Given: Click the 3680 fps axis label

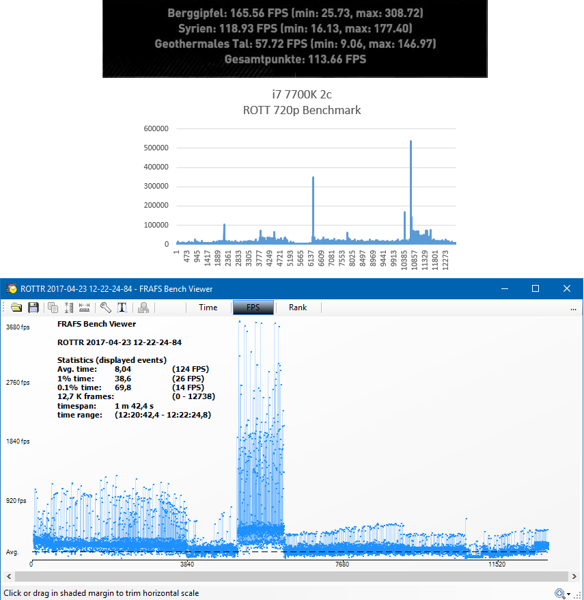Looking at the screenshot, I should (x=18, y=327).
